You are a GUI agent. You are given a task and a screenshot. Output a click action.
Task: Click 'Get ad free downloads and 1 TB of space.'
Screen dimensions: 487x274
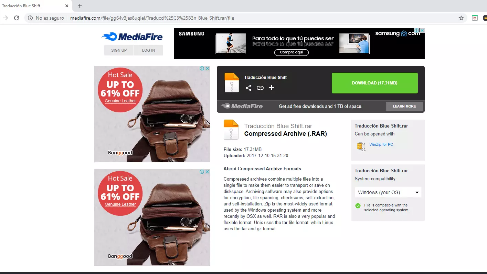(320, 106)
